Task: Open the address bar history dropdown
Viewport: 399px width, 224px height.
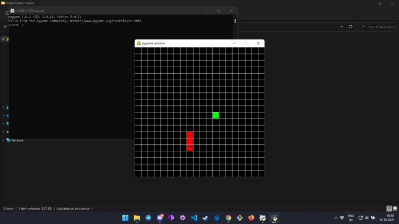Action: pyautogui.click(x=342, y=26)
